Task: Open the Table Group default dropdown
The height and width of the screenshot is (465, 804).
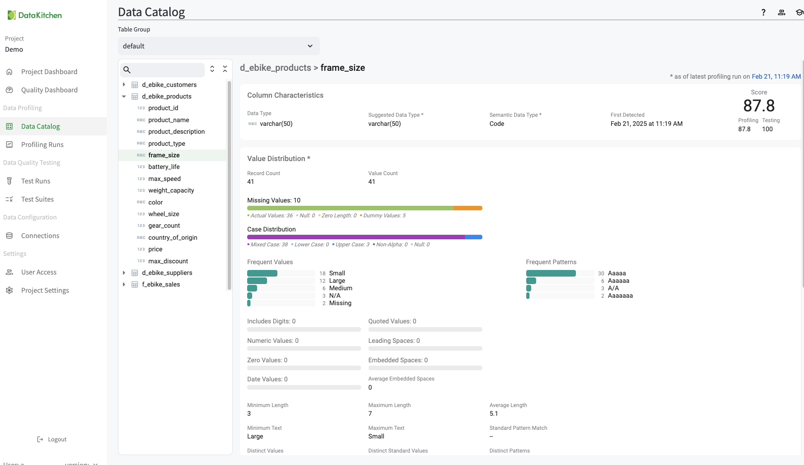Action: (218, 46)
